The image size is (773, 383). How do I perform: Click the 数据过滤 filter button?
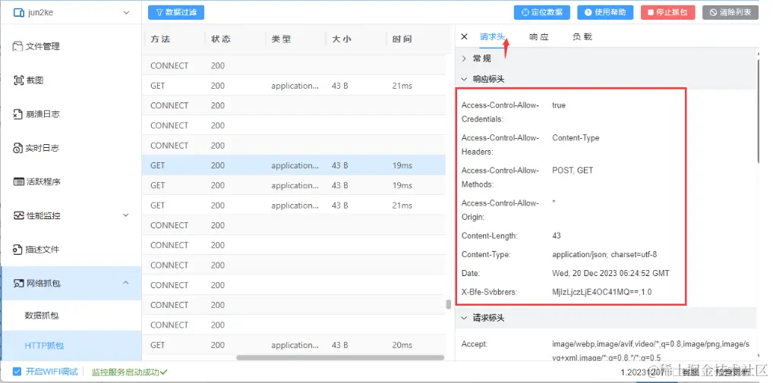(x=176, y=13)
